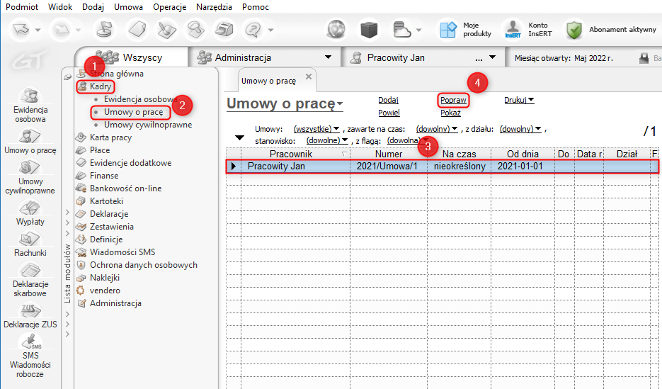
Task: Click the Dodaj link above the table
Action: (x=388, y=100)
